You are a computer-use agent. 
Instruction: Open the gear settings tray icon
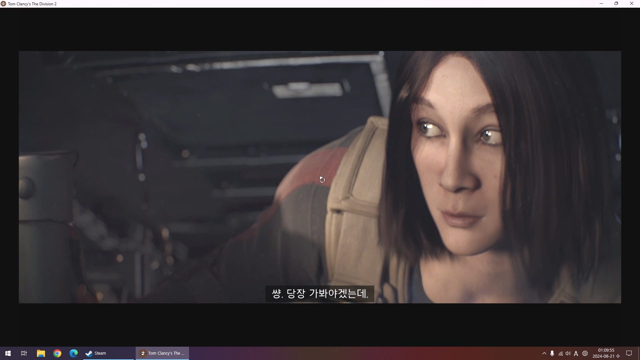pos(585,353)
